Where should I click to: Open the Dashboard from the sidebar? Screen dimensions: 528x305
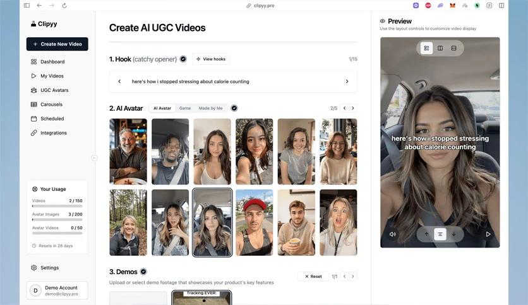coord(52,62)
